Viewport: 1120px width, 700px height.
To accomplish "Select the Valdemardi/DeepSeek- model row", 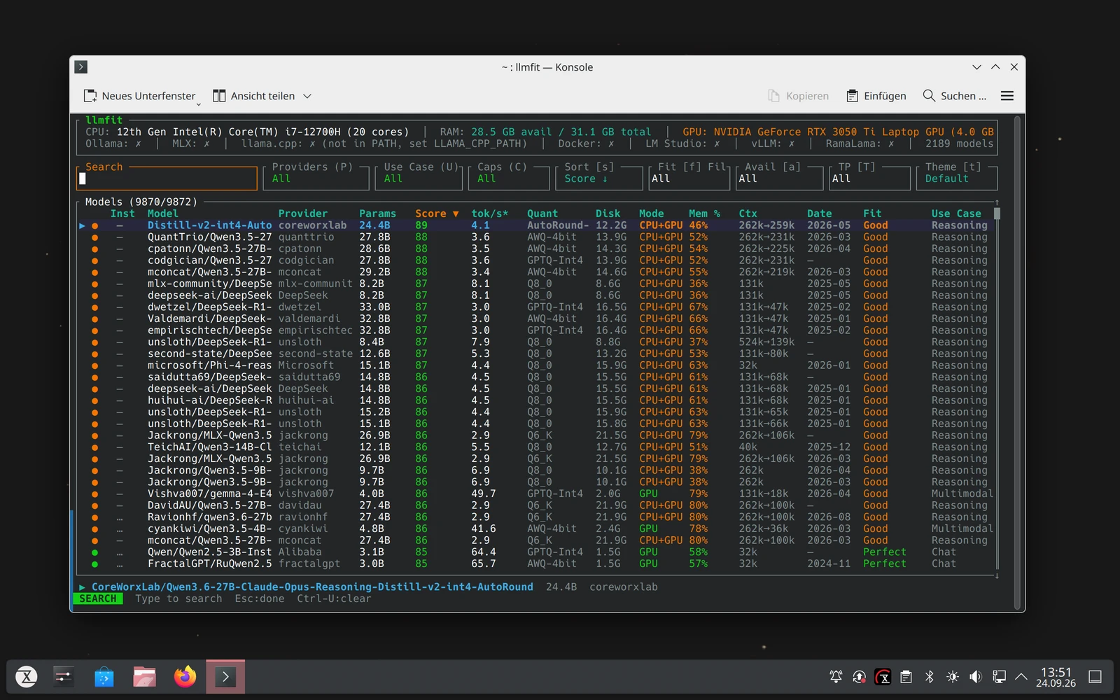I will click(535, 318).
